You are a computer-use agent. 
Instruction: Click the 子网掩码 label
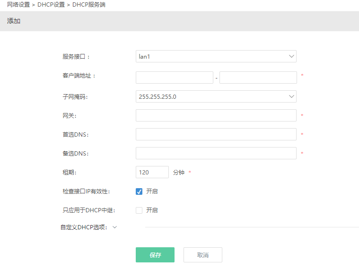[75, 97]
